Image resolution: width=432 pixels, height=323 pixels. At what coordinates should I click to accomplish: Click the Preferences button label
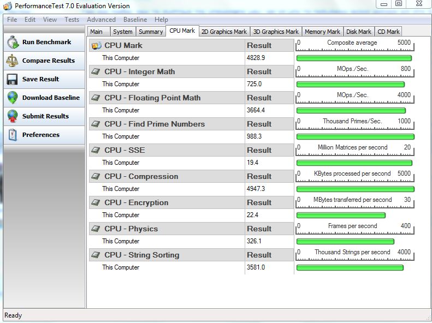click(41, 135)
